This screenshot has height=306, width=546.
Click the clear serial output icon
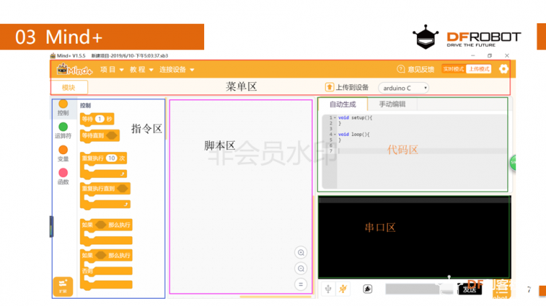367,289
